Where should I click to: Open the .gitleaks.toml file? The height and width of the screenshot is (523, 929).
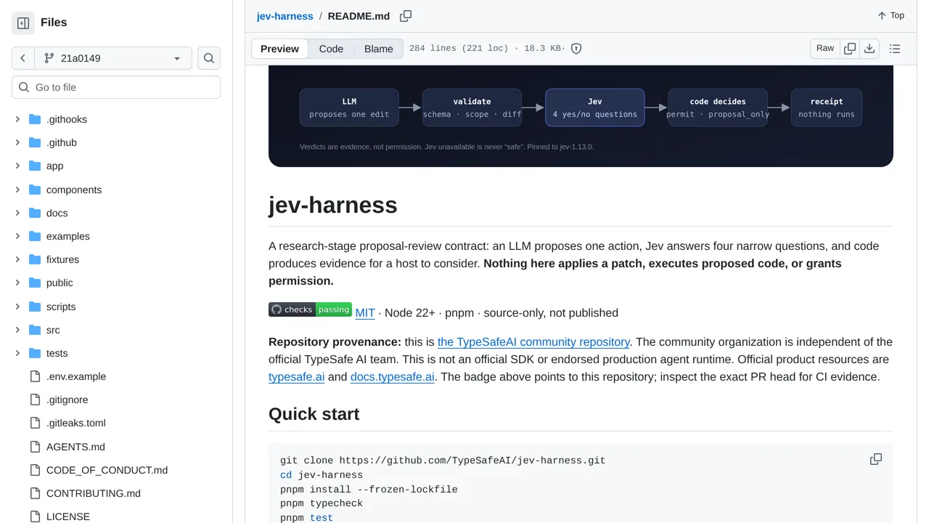coord(76,423)
